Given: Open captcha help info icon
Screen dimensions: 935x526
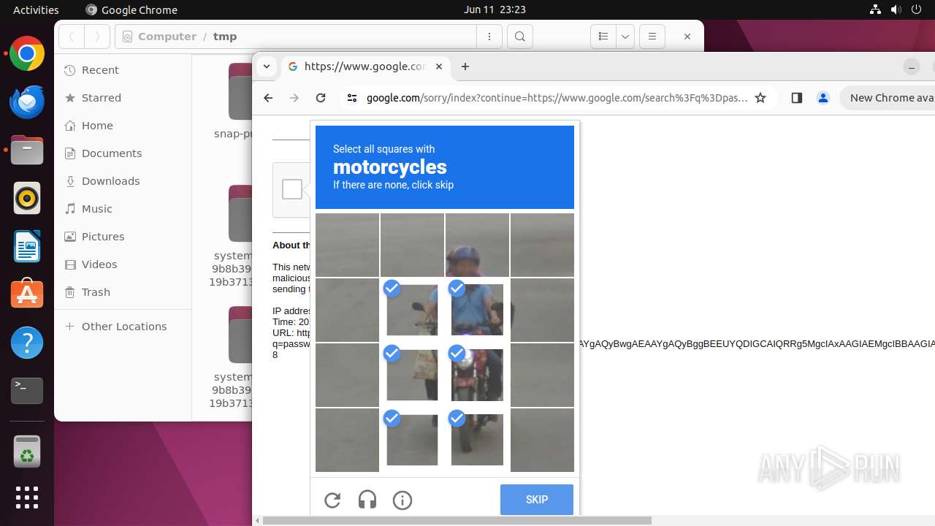Looking at the screenshot, I should tap(402, 500).
